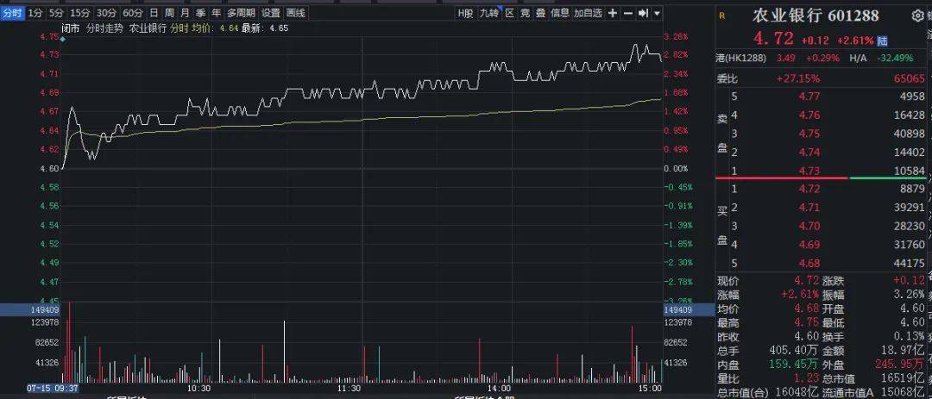Select buy level 1 price 4.72

pos(809,189)
